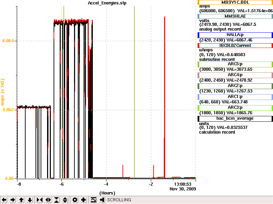The image size is (273, 204).
Task: Click the hac_bcm_average value VAL=0.0325537 line
Action: tap(224, 128)
